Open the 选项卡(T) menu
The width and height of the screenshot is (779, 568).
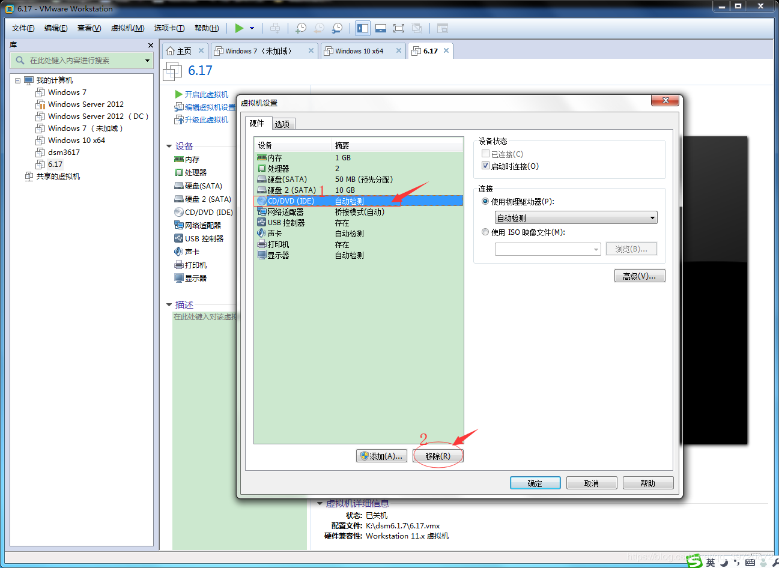169,28
